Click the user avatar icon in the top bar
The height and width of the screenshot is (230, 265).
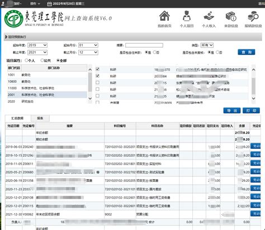[x=3, y=3]
